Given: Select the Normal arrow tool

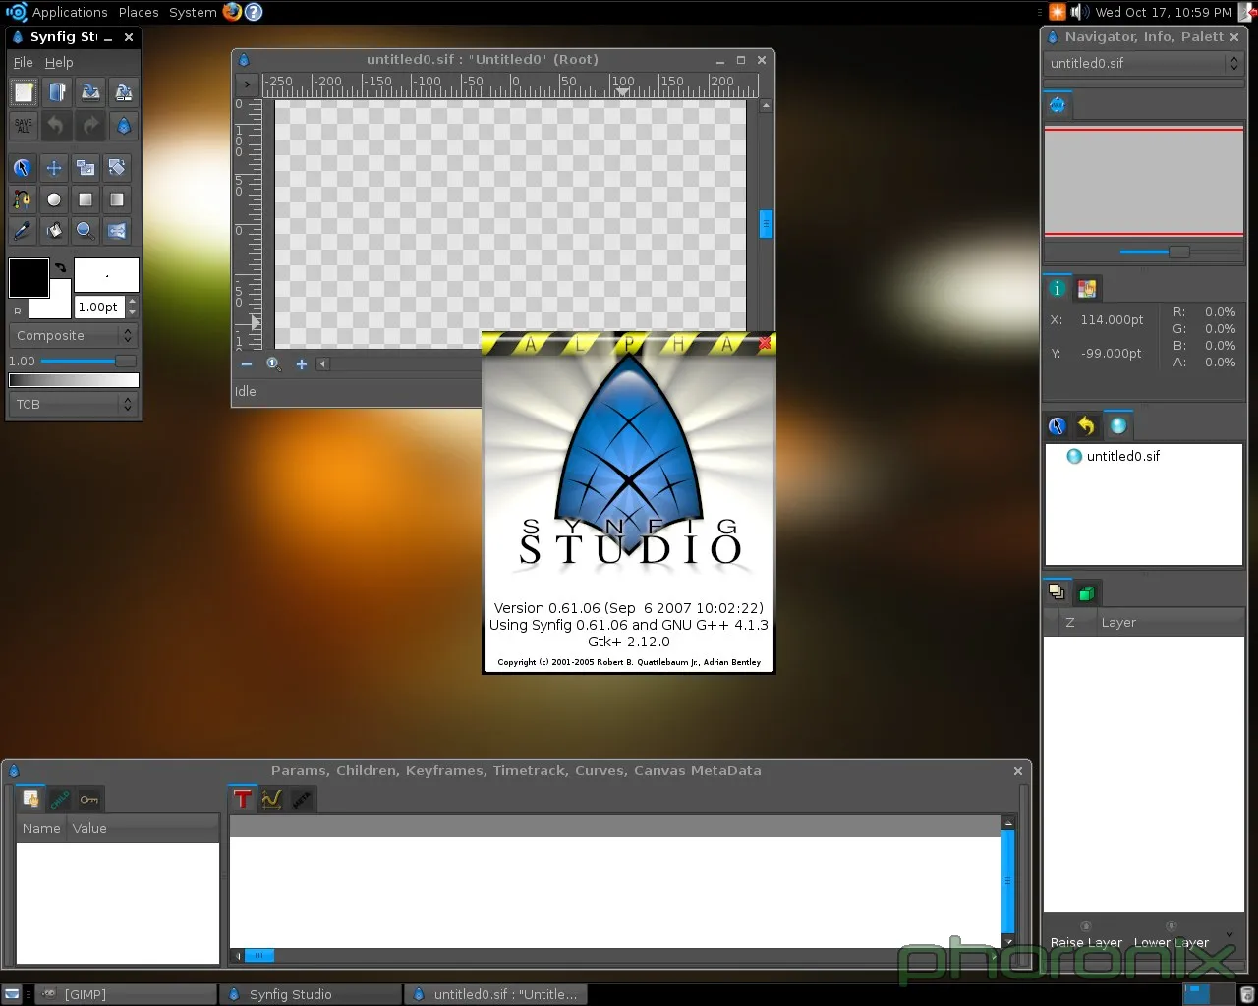Looking at the screenshot, I should tap(22, 168).
